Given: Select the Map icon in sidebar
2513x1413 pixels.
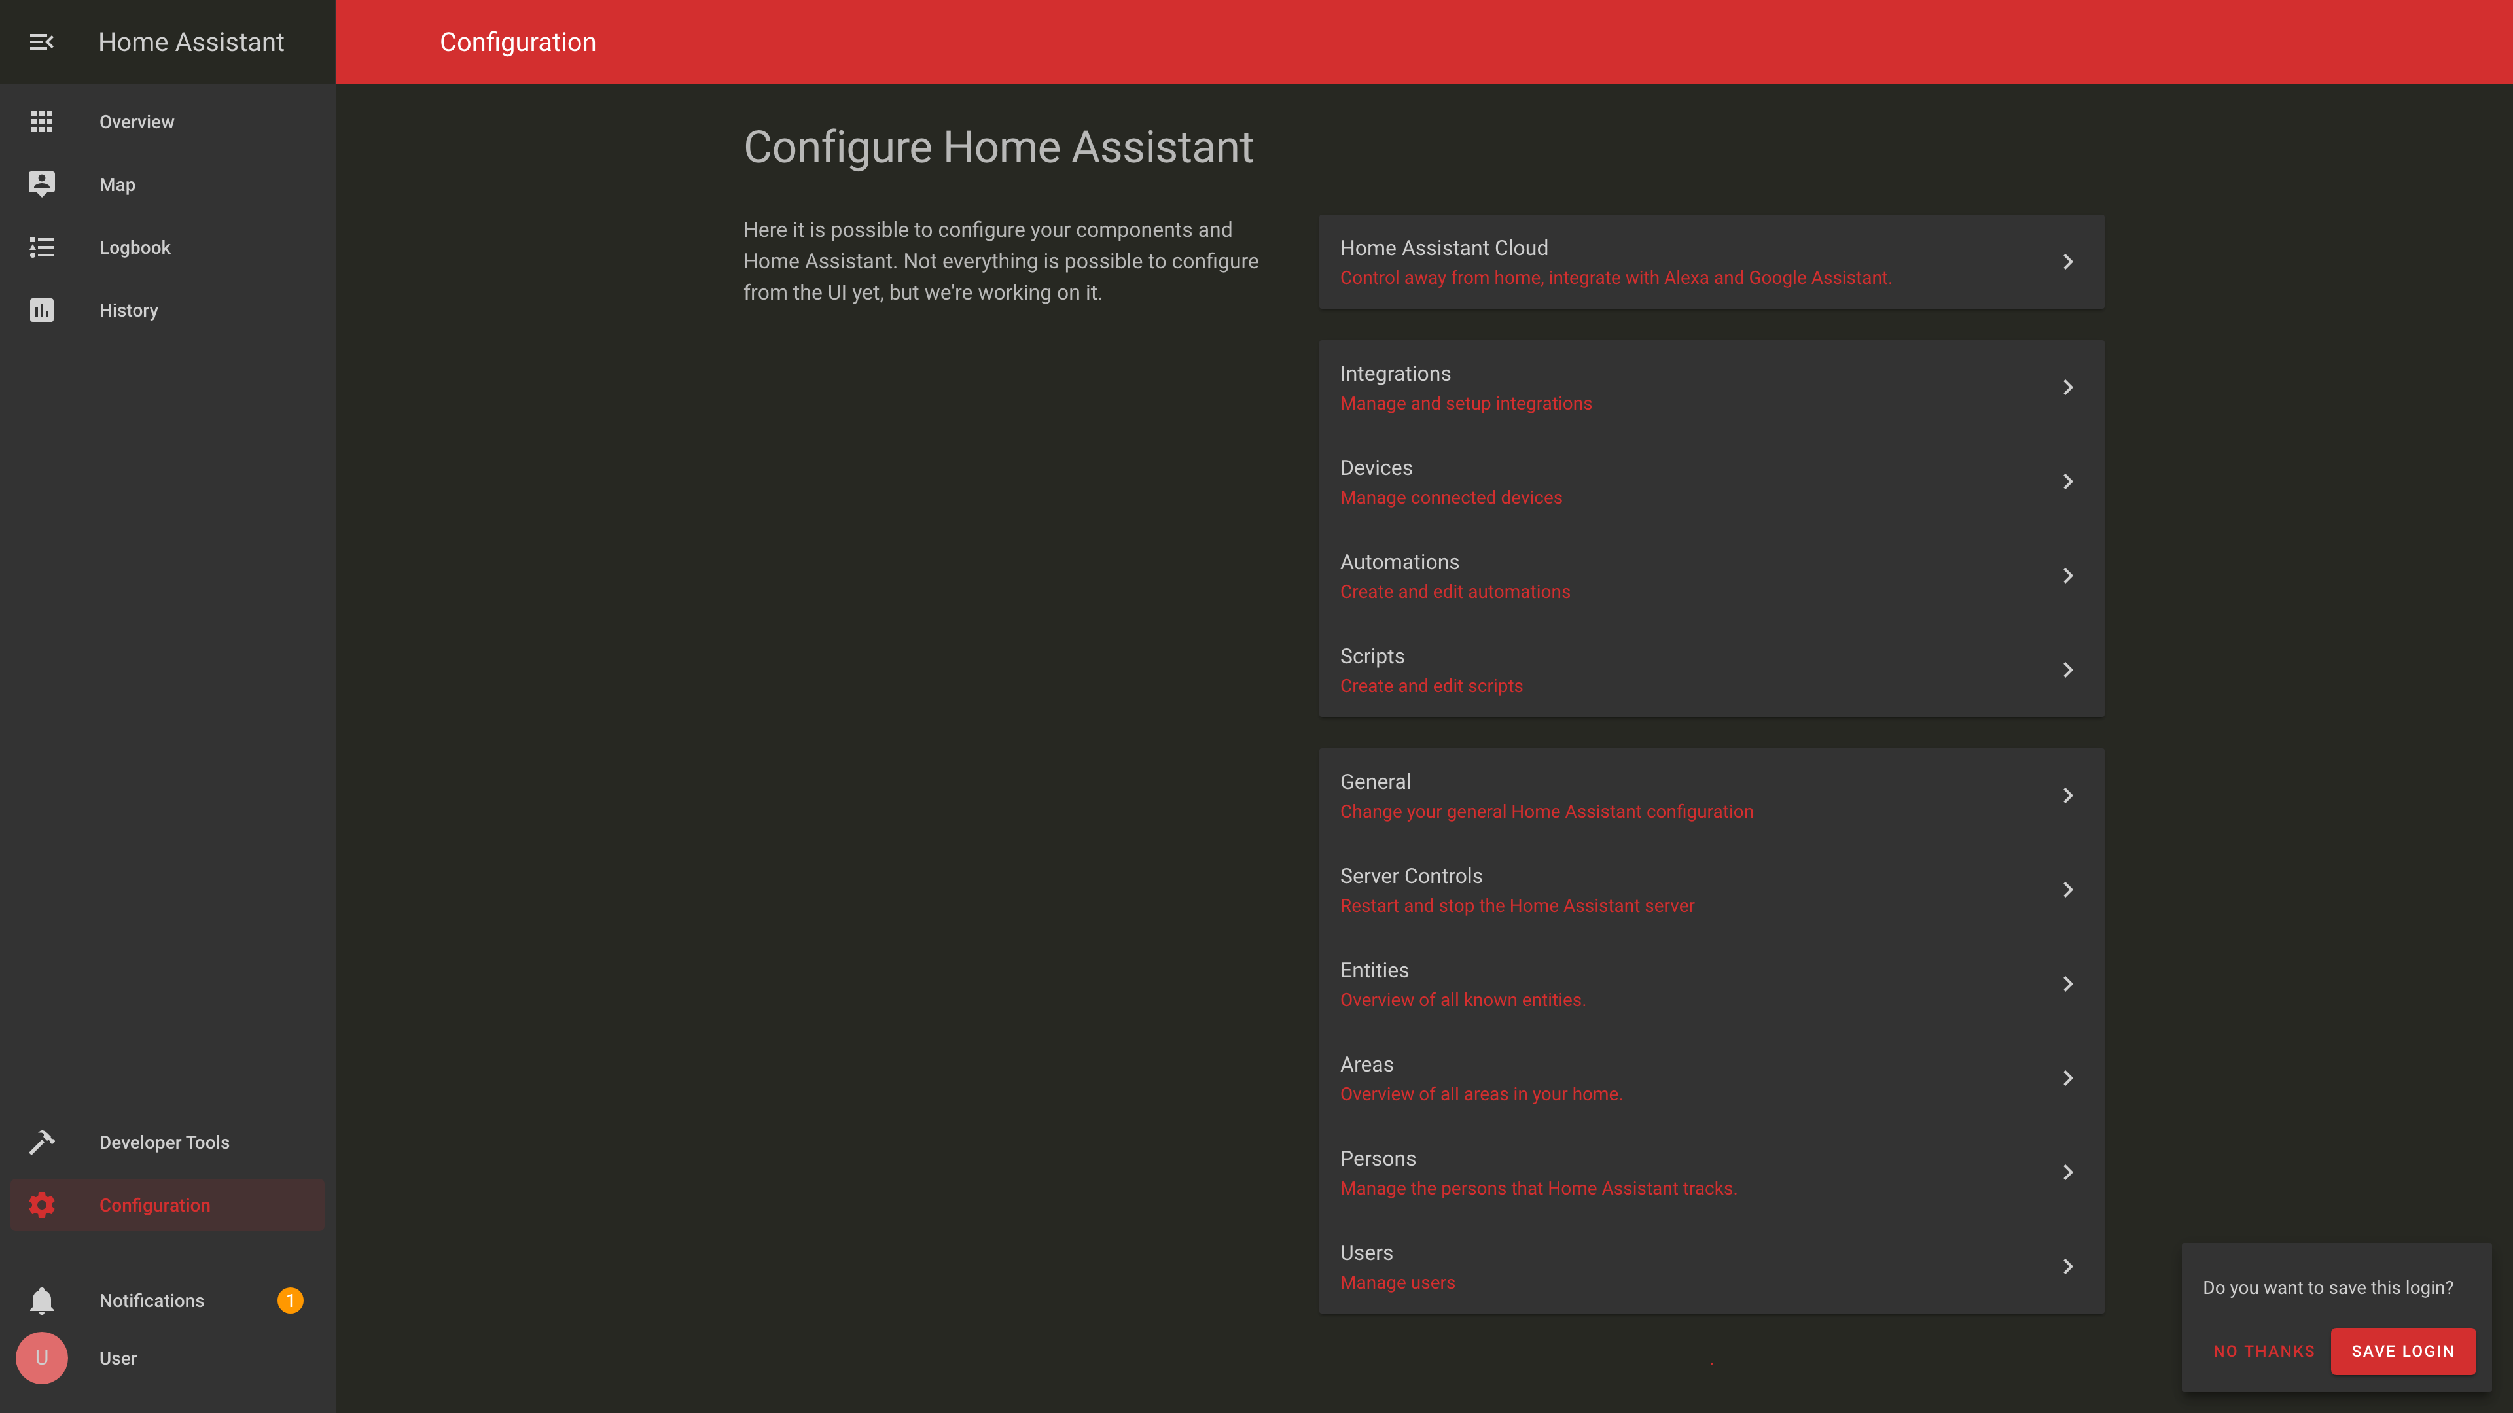Looking at the screenshot, I should (x=41, y=184).
